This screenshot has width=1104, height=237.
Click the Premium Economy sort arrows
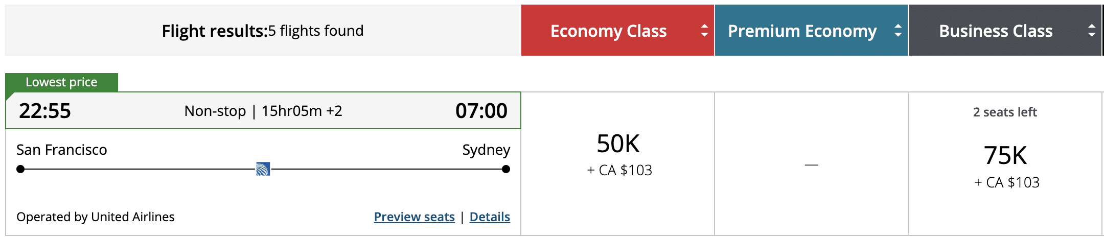pos(898,31)
